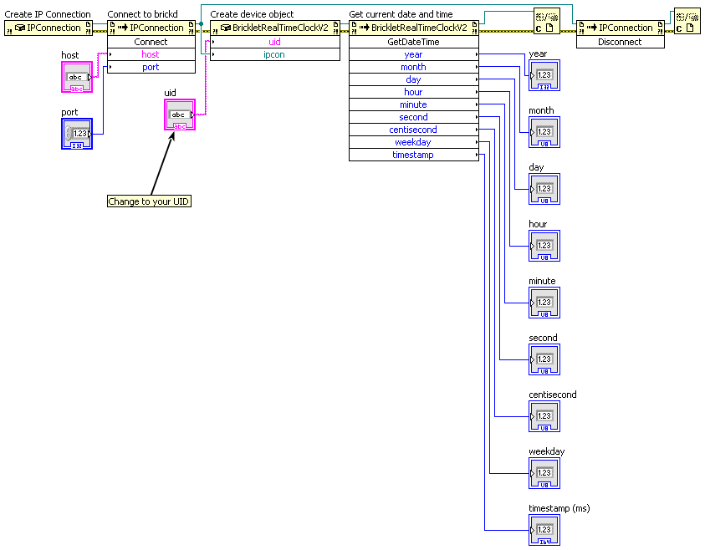This screenshot has width=705, height=550.
Task: Click the IPConnection Disconnect invoke node header
Action: [621, 28]
